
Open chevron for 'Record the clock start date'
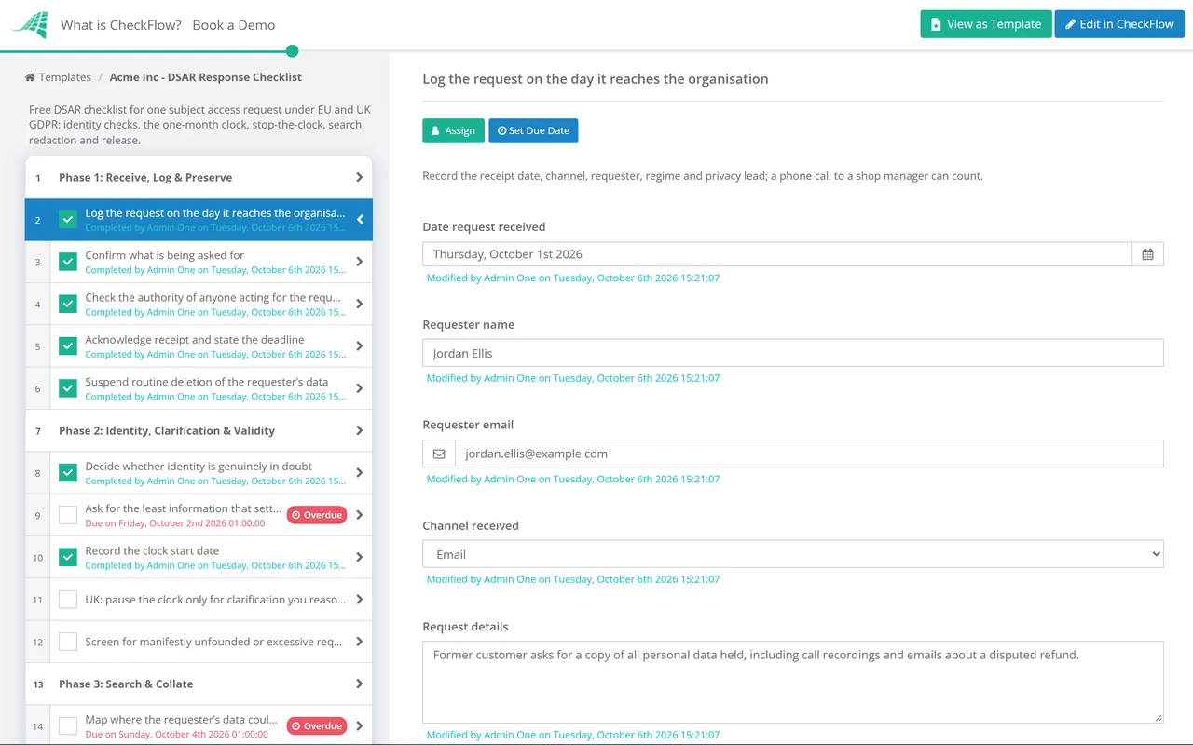pyautogui.click(x=360, y=557)
